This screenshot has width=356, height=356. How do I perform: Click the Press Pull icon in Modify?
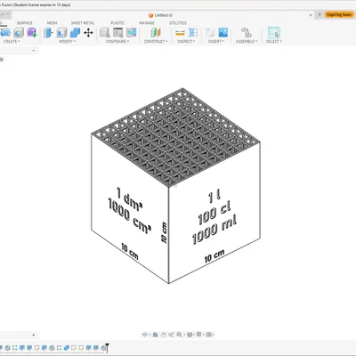coord(48,33)
